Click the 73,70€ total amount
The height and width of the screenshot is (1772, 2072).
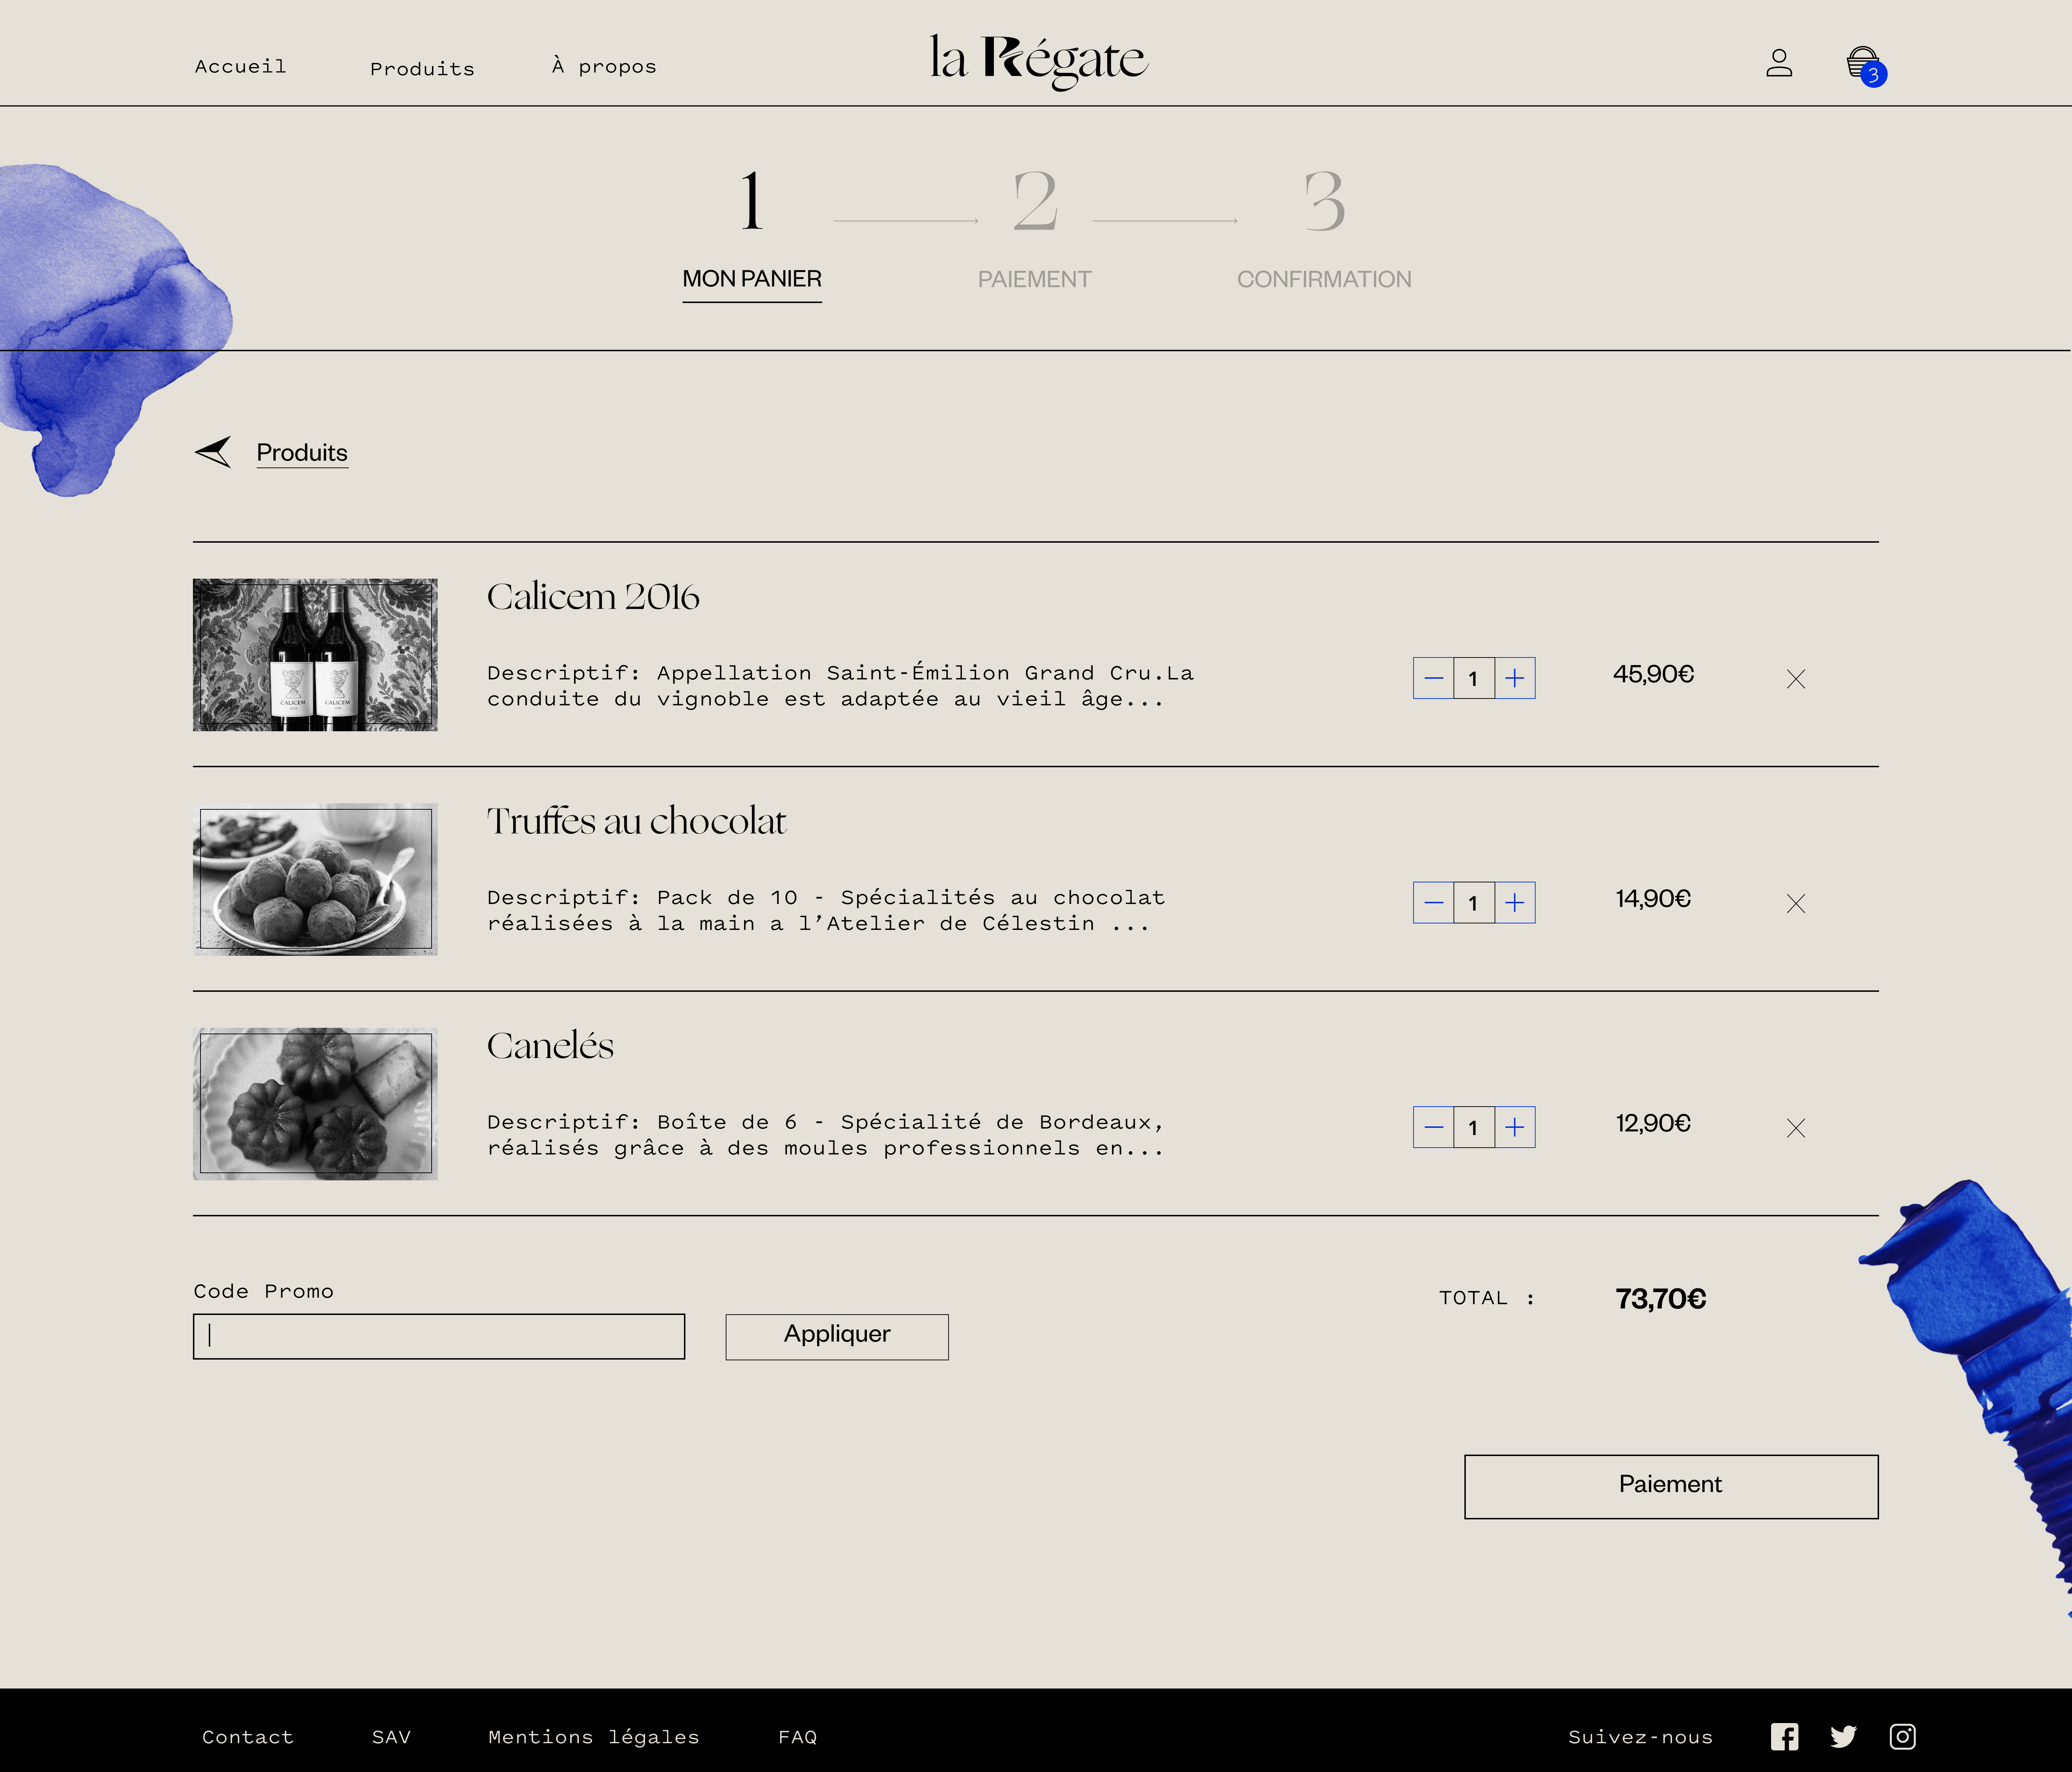(1661, 1299)
